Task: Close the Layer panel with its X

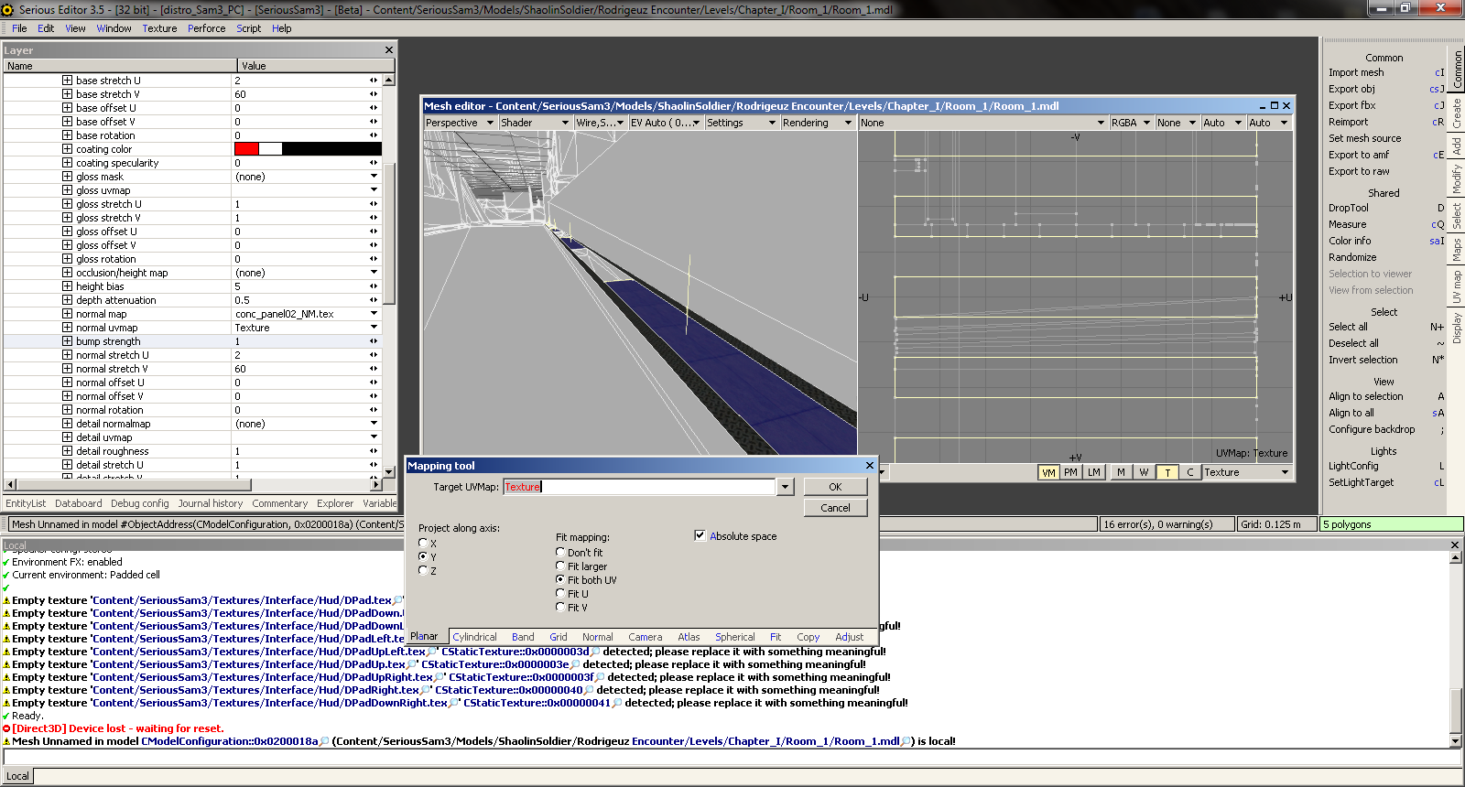Action: (389, 50)
